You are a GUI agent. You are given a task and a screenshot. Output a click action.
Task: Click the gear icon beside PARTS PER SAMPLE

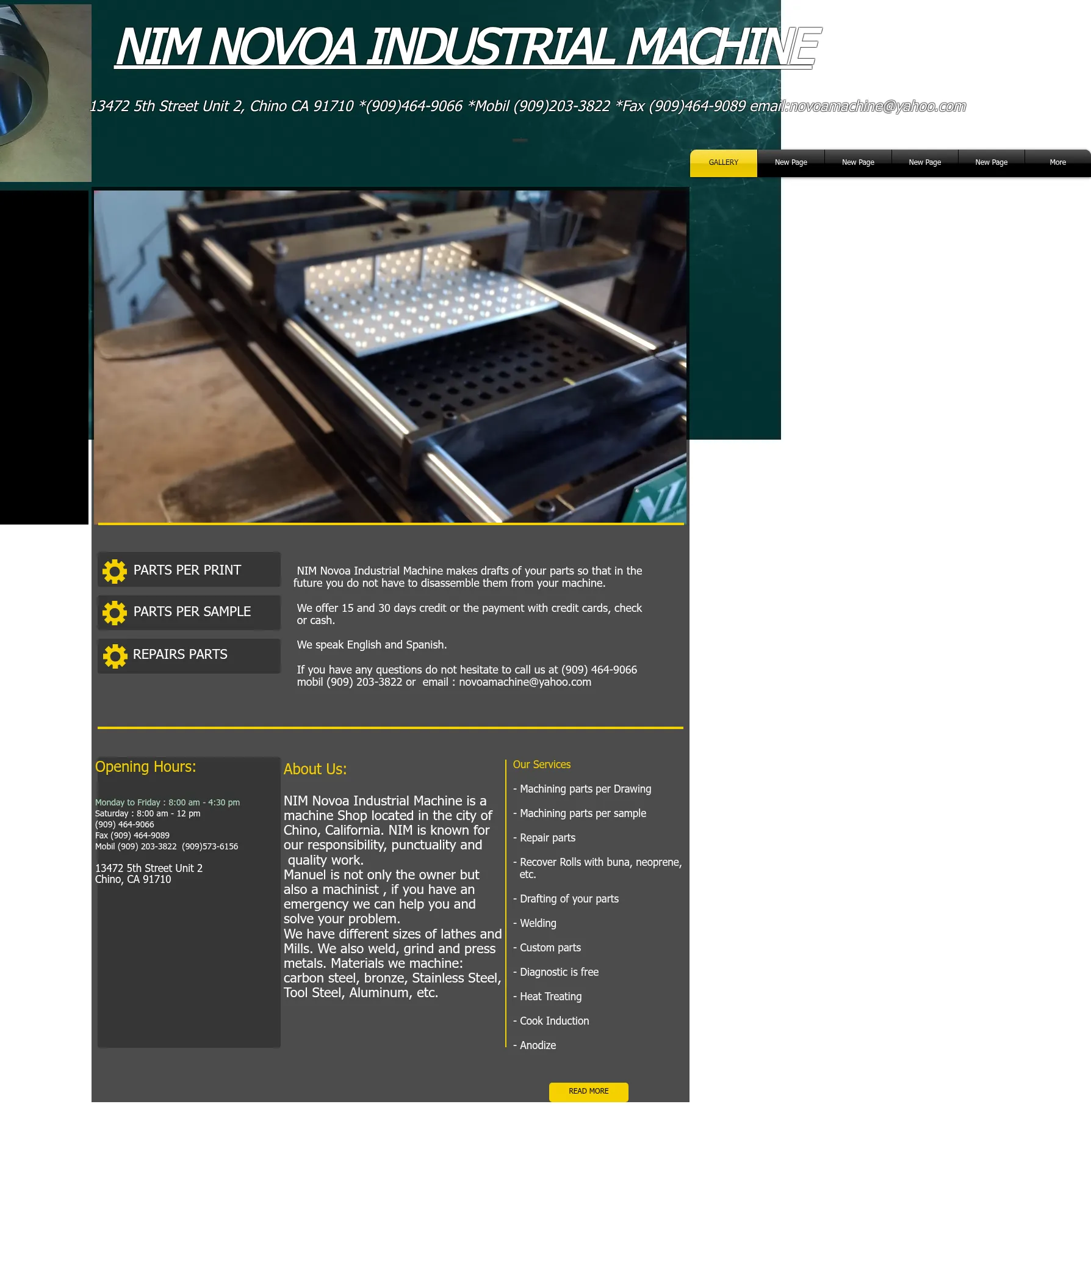[114, 612]
